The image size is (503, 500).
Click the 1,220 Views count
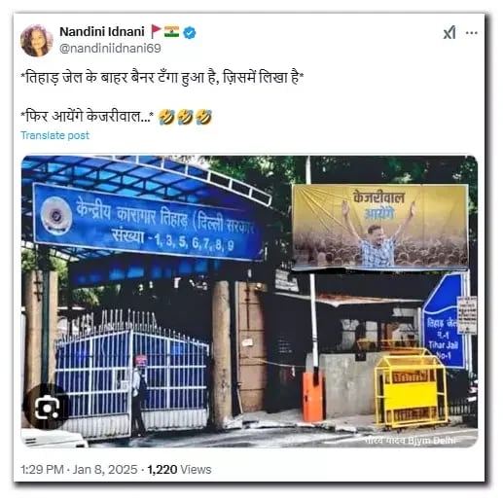(179, 470)
